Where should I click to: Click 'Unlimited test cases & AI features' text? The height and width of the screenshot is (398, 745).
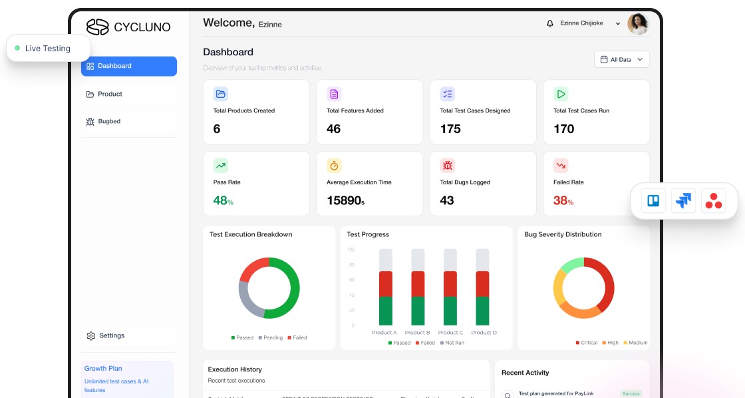point(116,385)
